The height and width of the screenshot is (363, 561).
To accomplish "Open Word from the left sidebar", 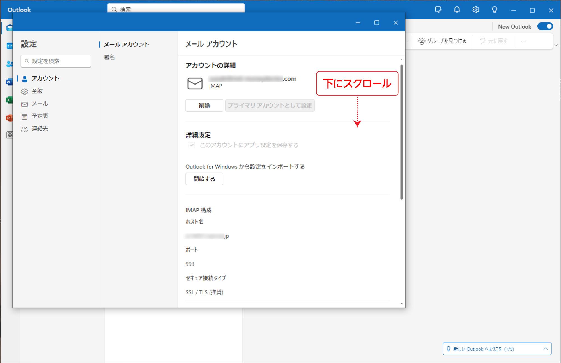I will 10,82.
